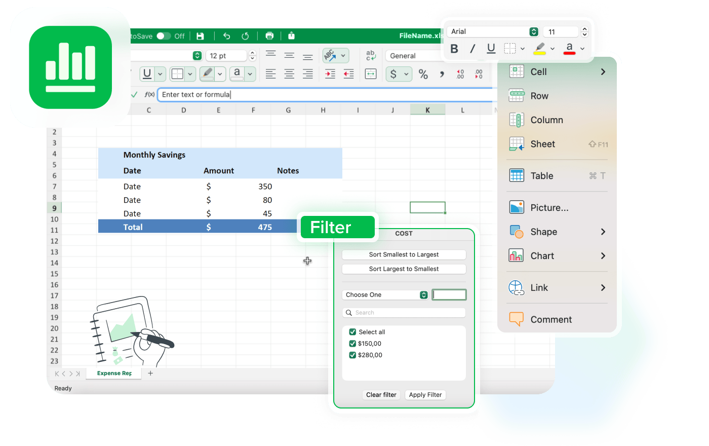Viewport: 709px width, 446px height.
Task: Click the decrease indent icon
Action: coord(349,74)
